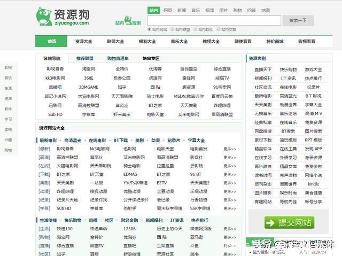The width and height of the screenshot is (342, 256).
Task: Open the 虾米音乐 link
Action: (x=122, y=114)
